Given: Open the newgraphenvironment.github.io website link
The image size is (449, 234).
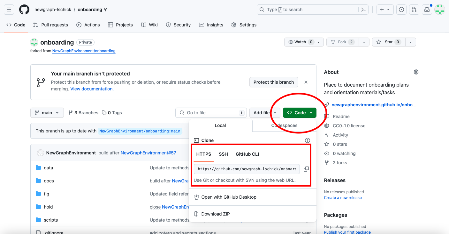Looking at the screenshot, I should tap(374, 105).
